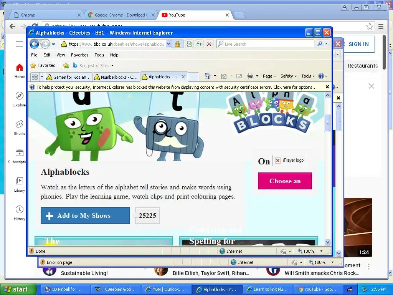Click the Chrome bookmark star icon
The image size is (393, 295).
[x=370, y=26]
